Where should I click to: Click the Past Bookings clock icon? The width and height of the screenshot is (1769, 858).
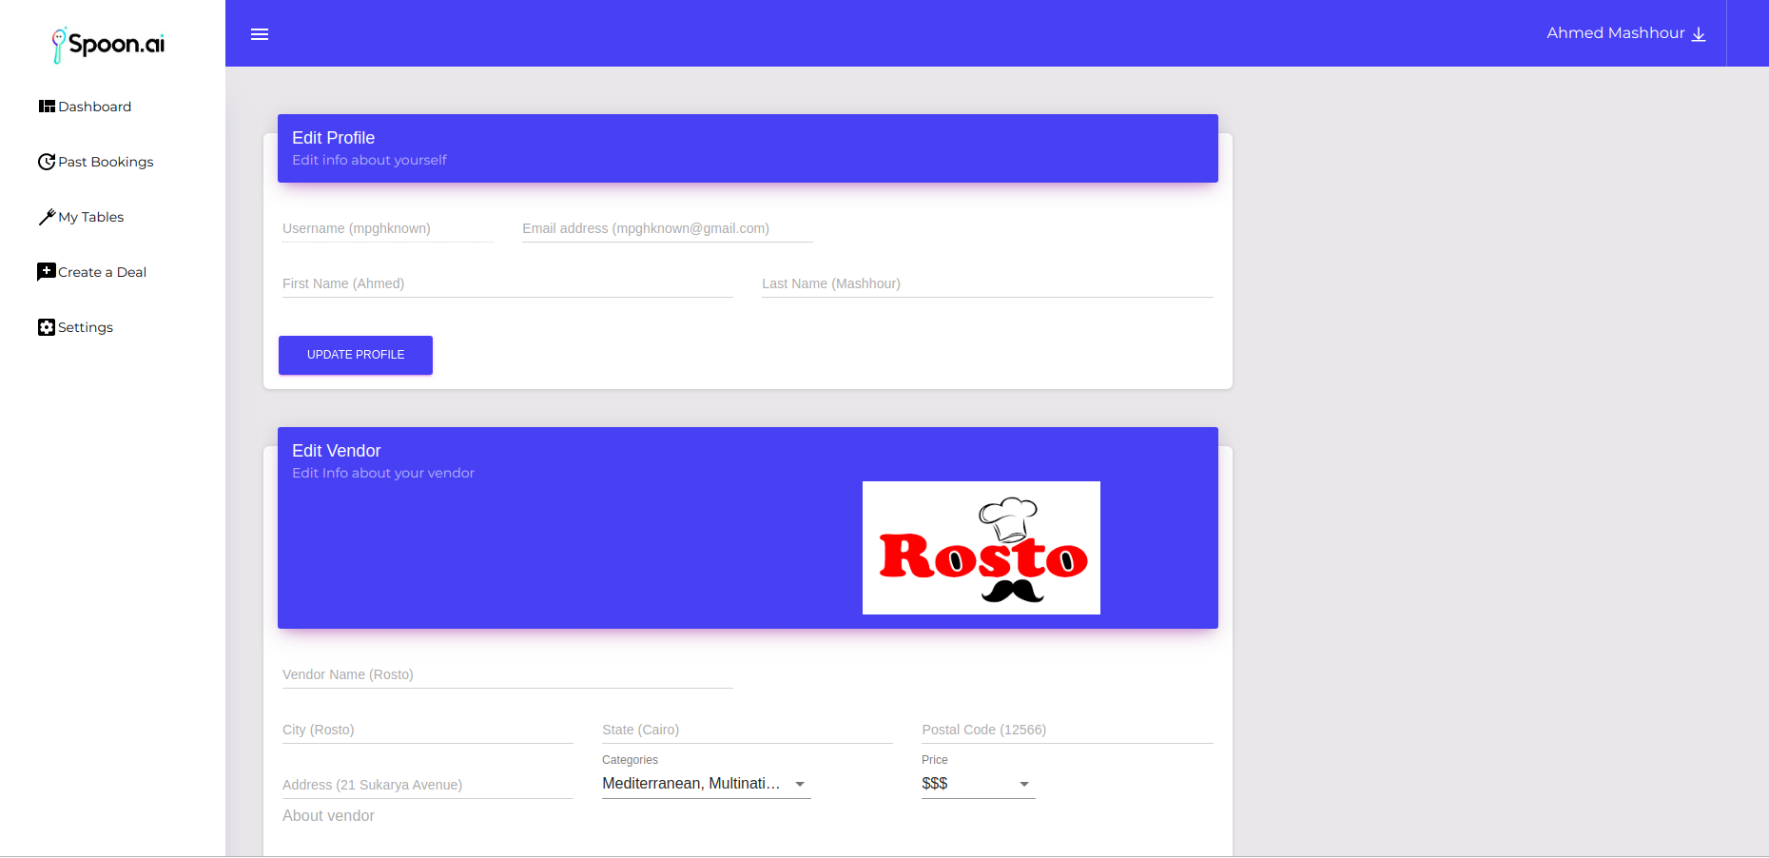[47, 162]
